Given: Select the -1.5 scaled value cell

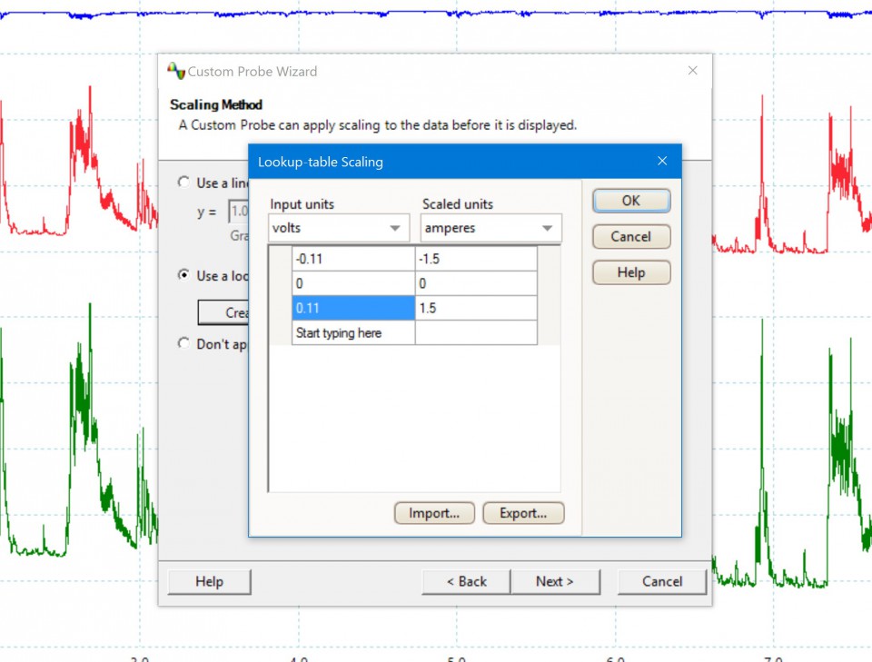Looking at the screenshot, I should [x=476, y=259].
